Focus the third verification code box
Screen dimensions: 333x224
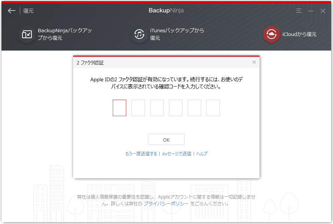coord(157,108)
